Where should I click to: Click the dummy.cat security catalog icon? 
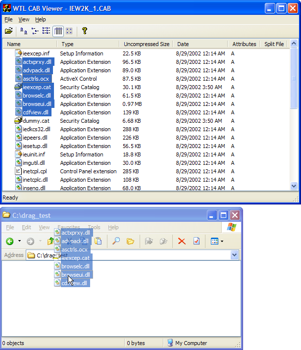coord(18,121)
